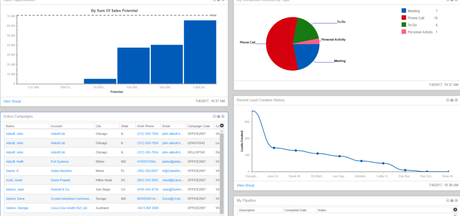Click the plus icon on My Pipeline table
Image resolution: width=460 pixels, height=216 pixels.
455,210
